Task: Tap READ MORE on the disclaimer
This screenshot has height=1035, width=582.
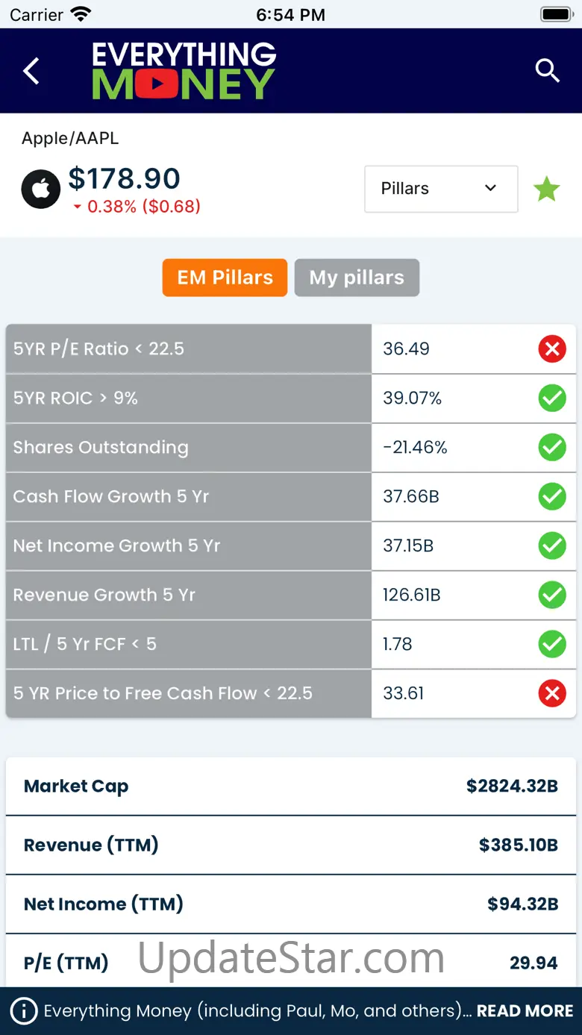Action: click(x=525, y=1011)
